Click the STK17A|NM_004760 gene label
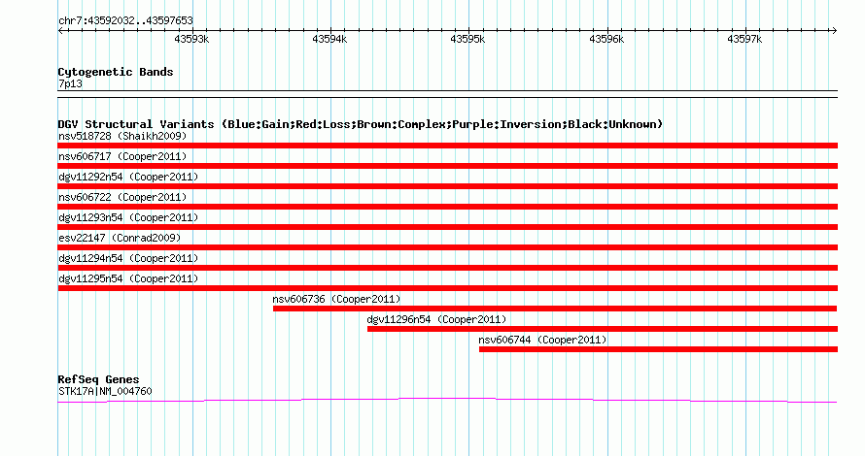 105,391
